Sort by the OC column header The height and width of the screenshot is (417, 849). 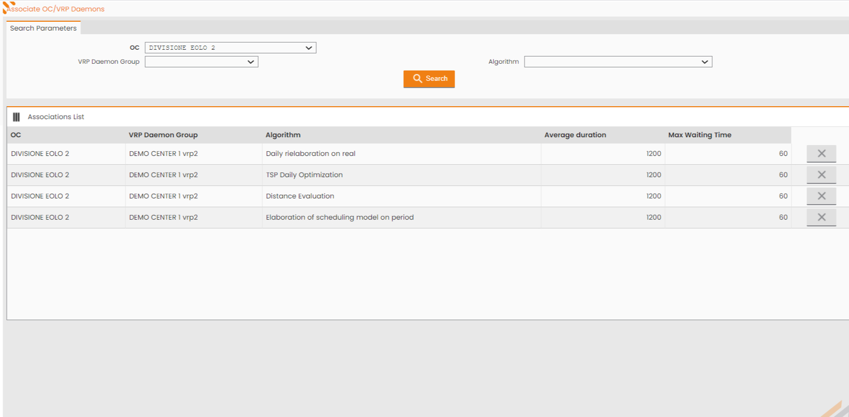[66, 135]
